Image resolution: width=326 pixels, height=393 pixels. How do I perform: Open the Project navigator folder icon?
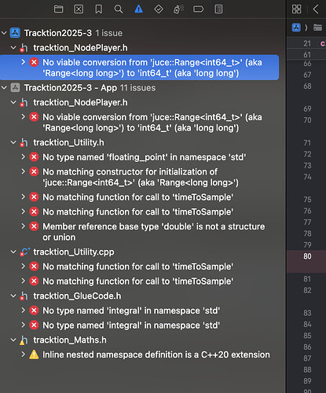[58, 9]
